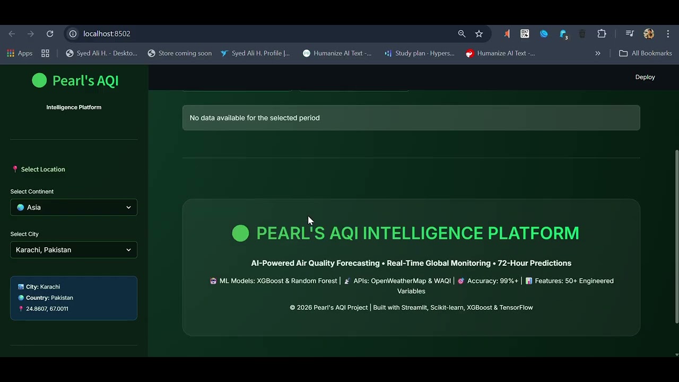The width and height of the screenshot is (679, 382).
Task: Open the Chrome profile avatar
Action: 649,33
